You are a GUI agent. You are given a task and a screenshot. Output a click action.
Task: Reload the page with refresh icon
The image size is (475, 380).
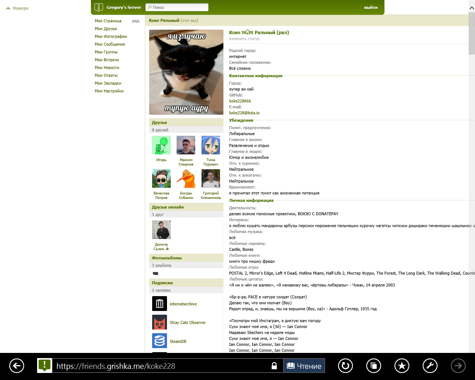coord(345,366)
